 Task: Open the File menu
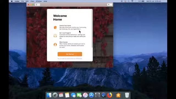click(23, 1)
